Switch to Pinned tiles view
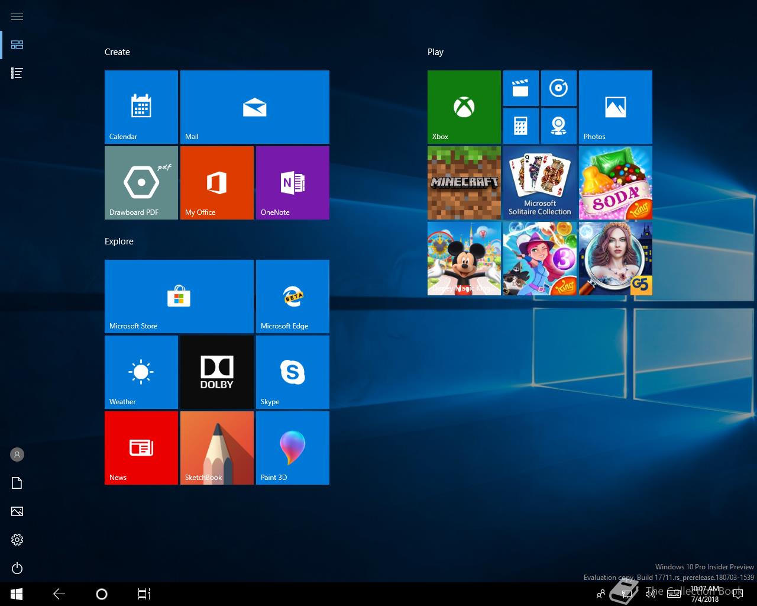Screen dimensions: 757x606 (17, 45)
